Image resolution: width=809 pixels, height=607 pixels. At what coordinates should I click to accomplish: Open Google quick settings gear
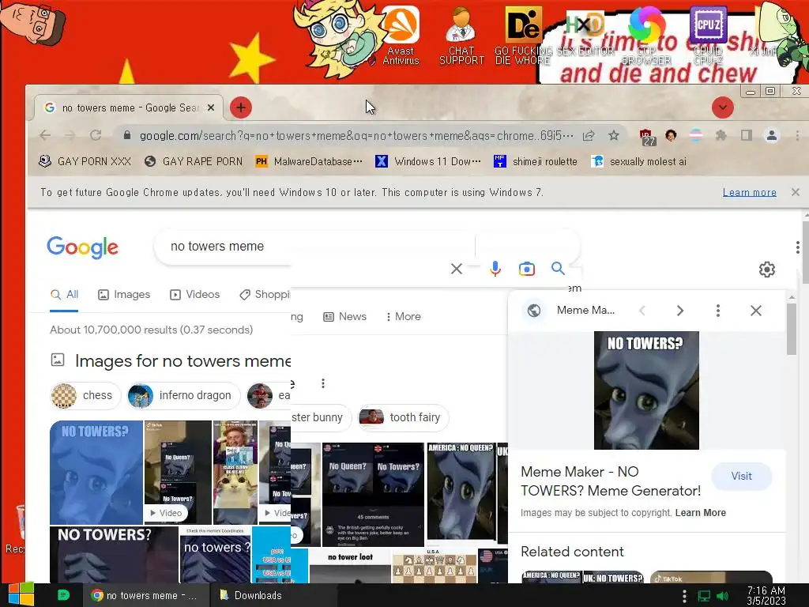click(x=766, y=269)
